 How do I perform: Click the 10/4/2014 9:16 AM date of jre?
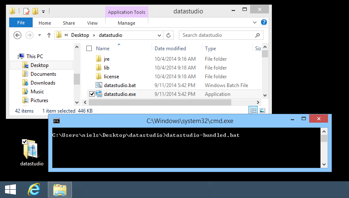coord(175,59)
